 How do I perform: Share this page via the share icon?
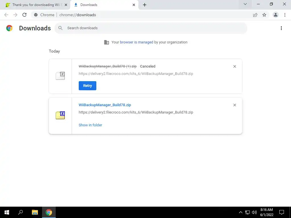[x=255, y=15]
